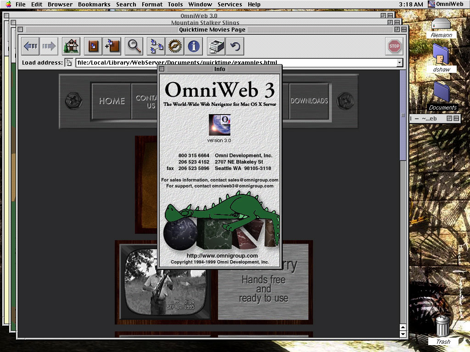
Task: Click the copyright 1994-1999 line in Info
Action: click(220, 262)
